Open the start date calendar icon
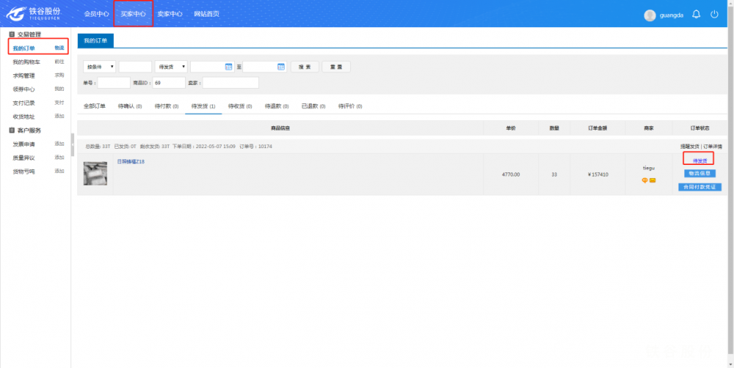734x368 pixels. click(x=228, y=67)
